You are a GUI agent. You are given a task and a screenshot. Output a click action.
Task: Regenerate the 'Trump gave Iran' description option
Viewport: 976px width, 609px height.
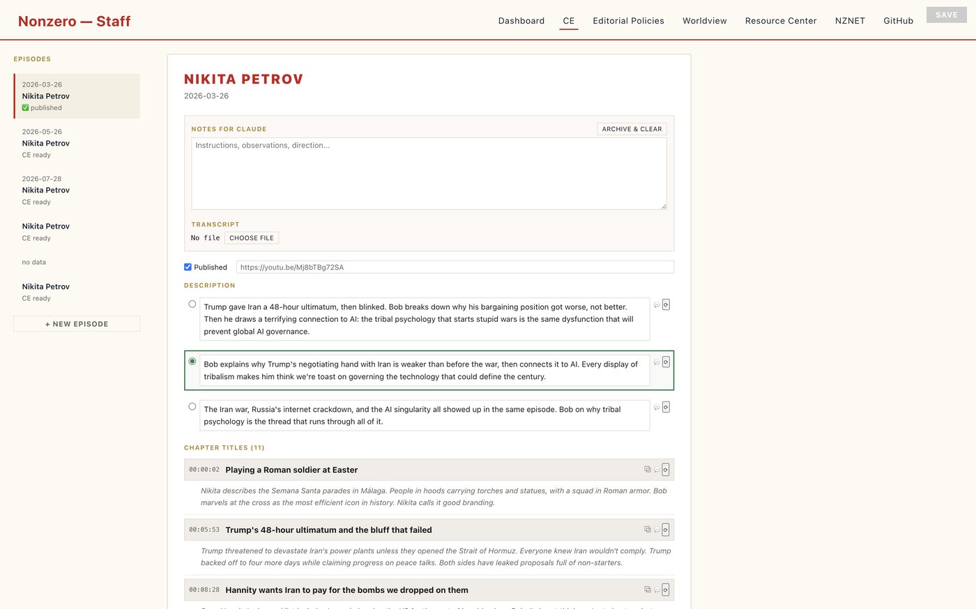[666, 304]
